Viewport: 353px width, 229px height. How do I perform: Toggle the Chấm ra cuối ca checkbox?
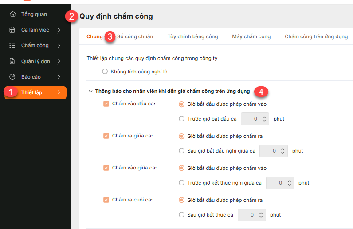tap(106, 200)
